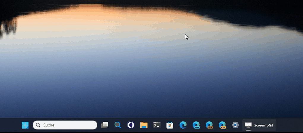Launch the blue magnifier search app
Viewport: 303px width, 133px height.
click(x=118, y=125)
